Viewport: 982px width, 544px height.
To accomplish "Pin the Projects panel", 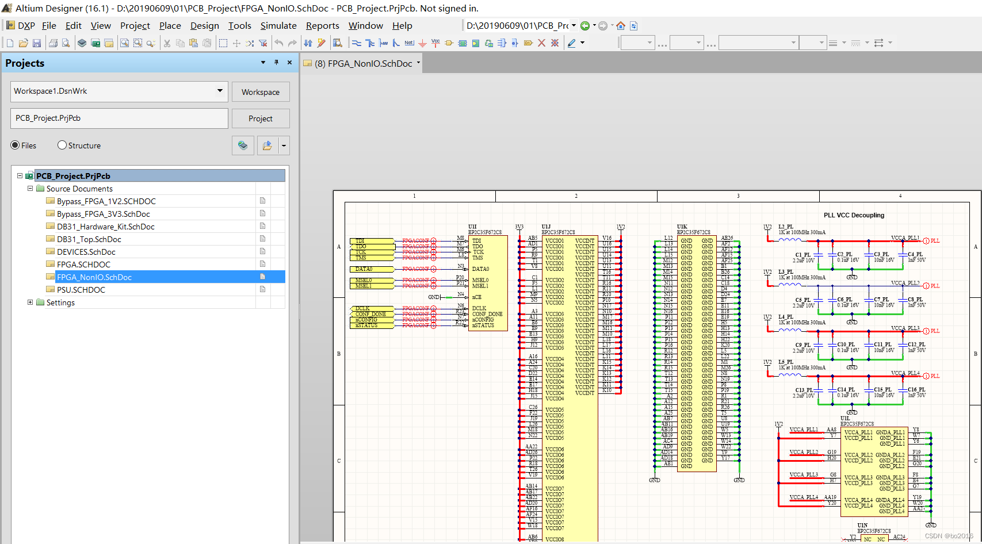I will click(x=276, y=63).
